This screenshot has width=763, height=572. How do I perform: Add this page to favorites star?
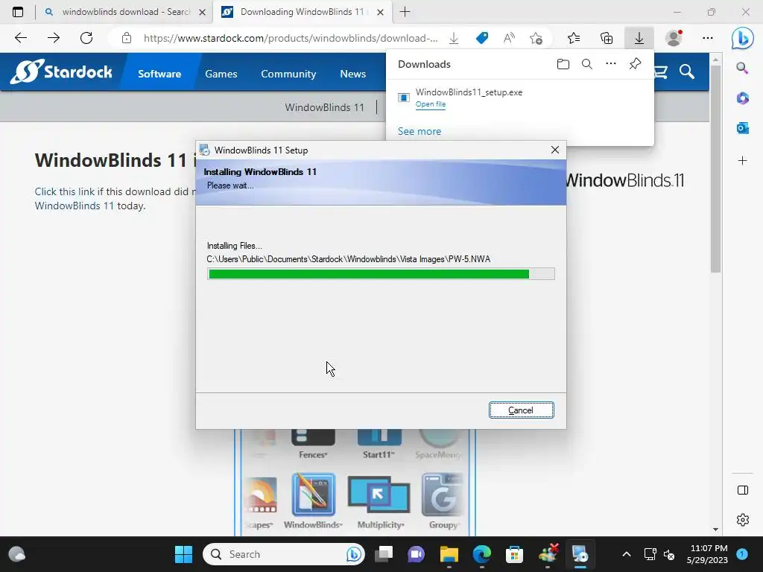536,38
